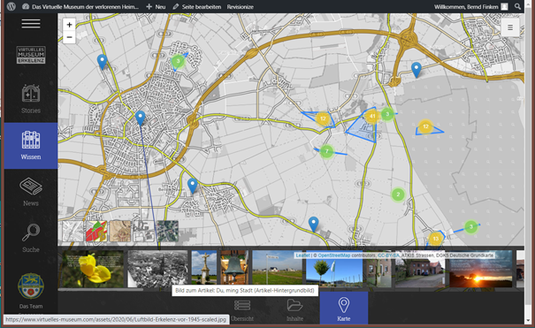Select the beige historic map basemap thumbnail
Image resolution: width=535 pixels, height=328 pixels.
click(x=120, y=231)
